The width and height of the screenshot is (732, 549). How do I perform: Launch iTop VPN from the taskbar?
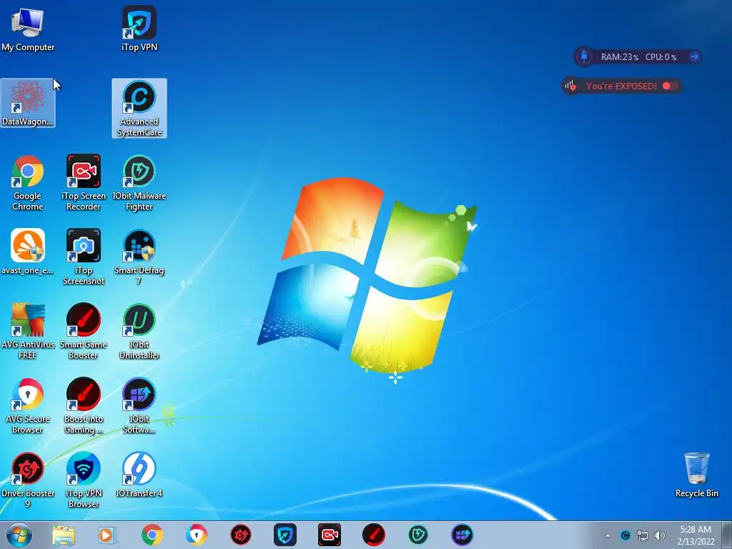pyautogui.click(x=285, y=535)
